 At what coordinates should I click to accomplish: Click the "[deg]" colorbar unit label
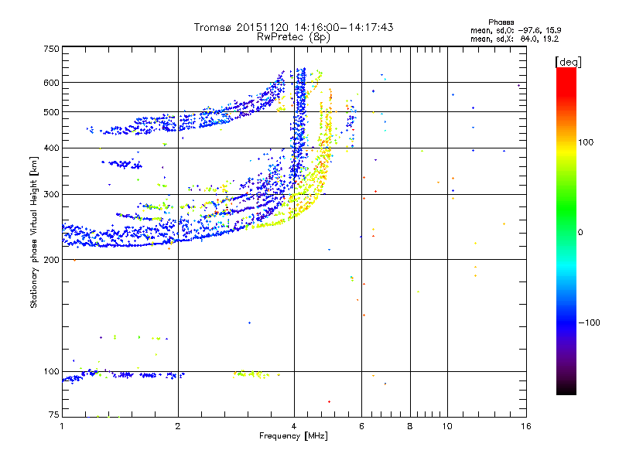pos(568,62)
